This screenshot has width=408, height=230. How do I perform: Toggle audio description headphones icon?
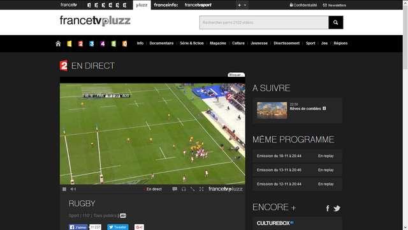coord(184,189)
